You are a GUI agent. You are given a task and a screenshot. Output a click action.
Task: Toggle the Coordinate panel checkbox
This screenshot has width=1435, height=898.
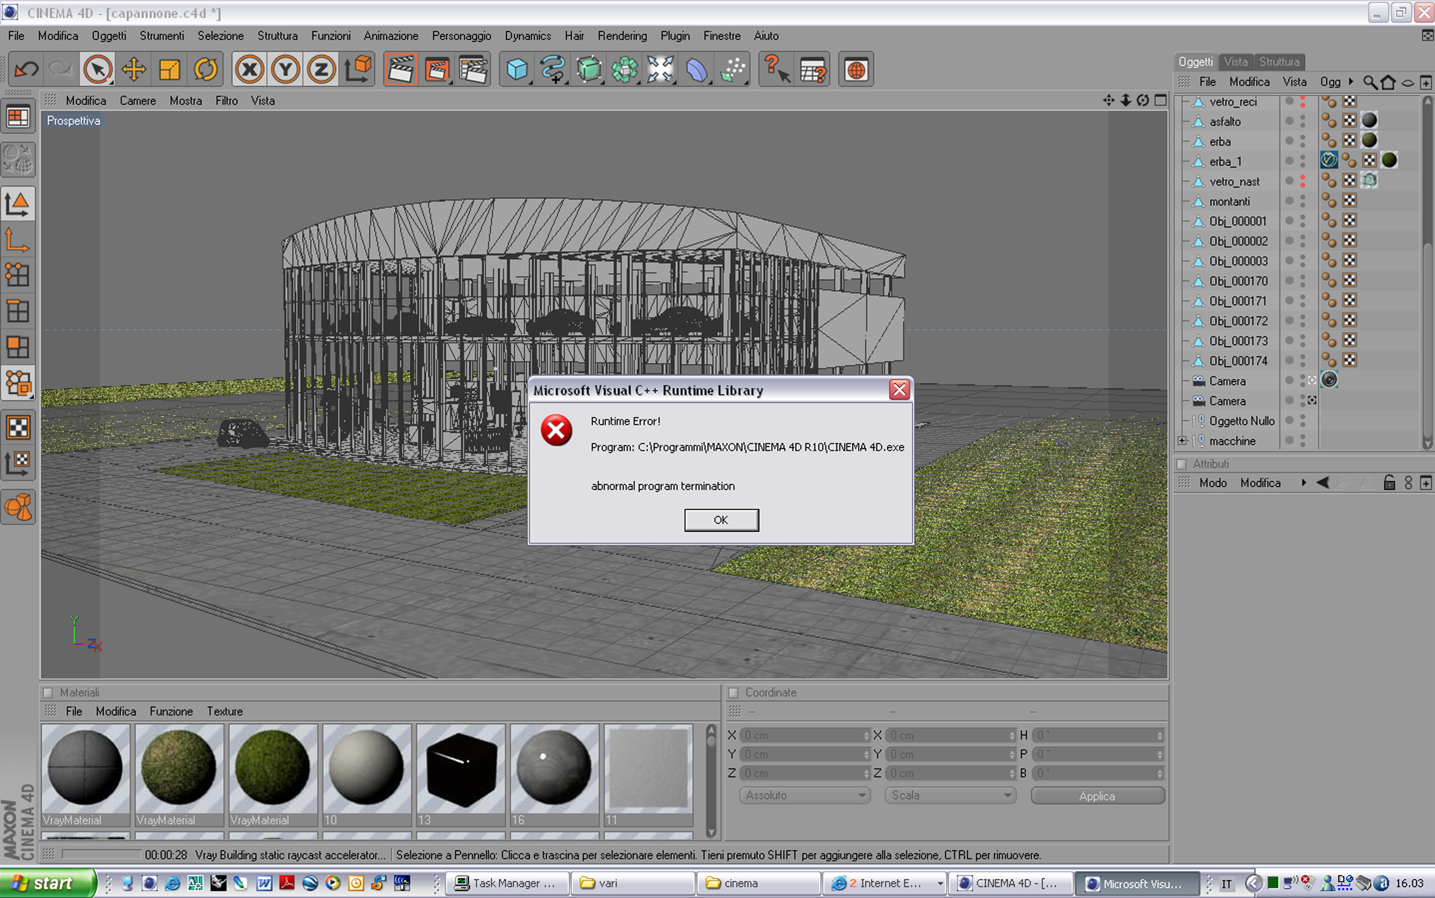[734, 693]
